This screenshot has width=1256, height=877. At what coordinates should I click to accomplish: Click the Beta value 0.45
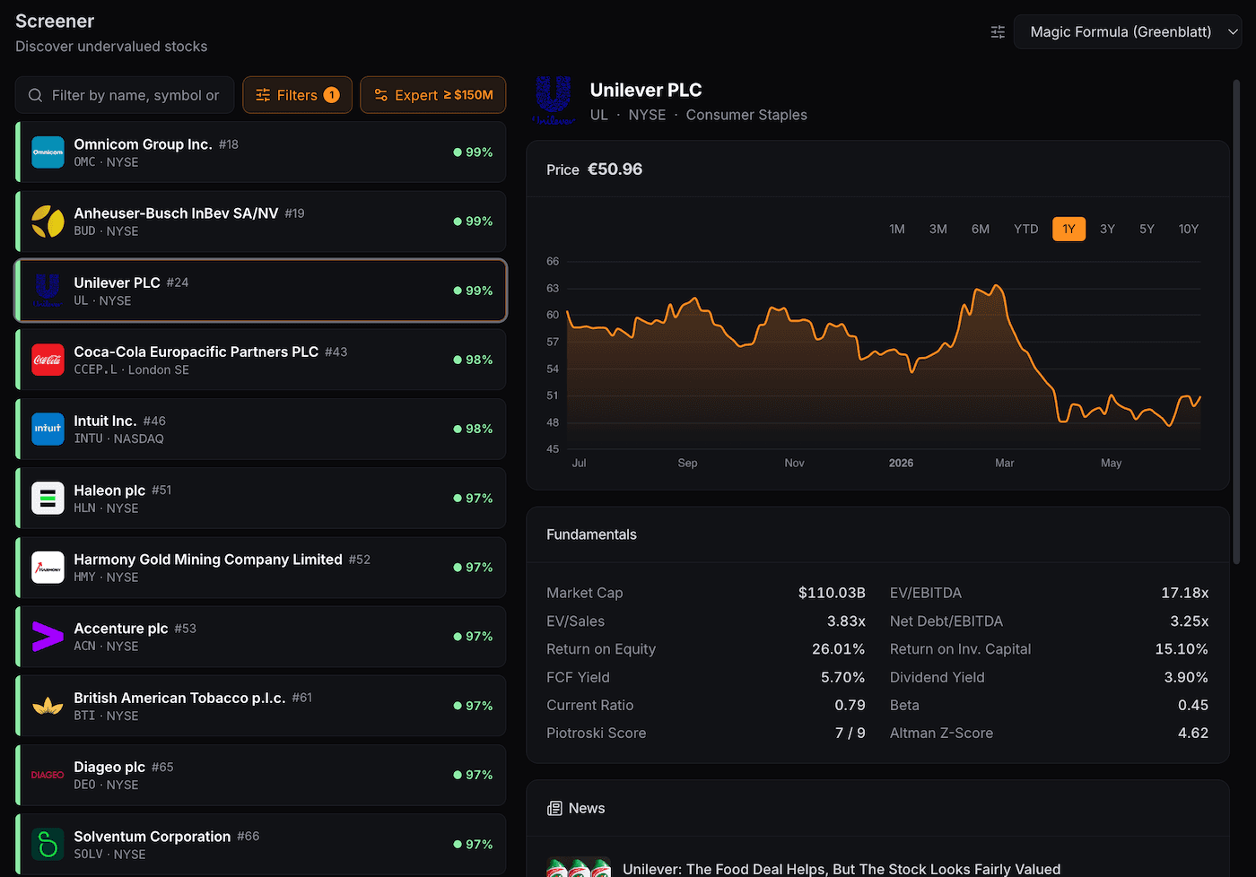1193,705
